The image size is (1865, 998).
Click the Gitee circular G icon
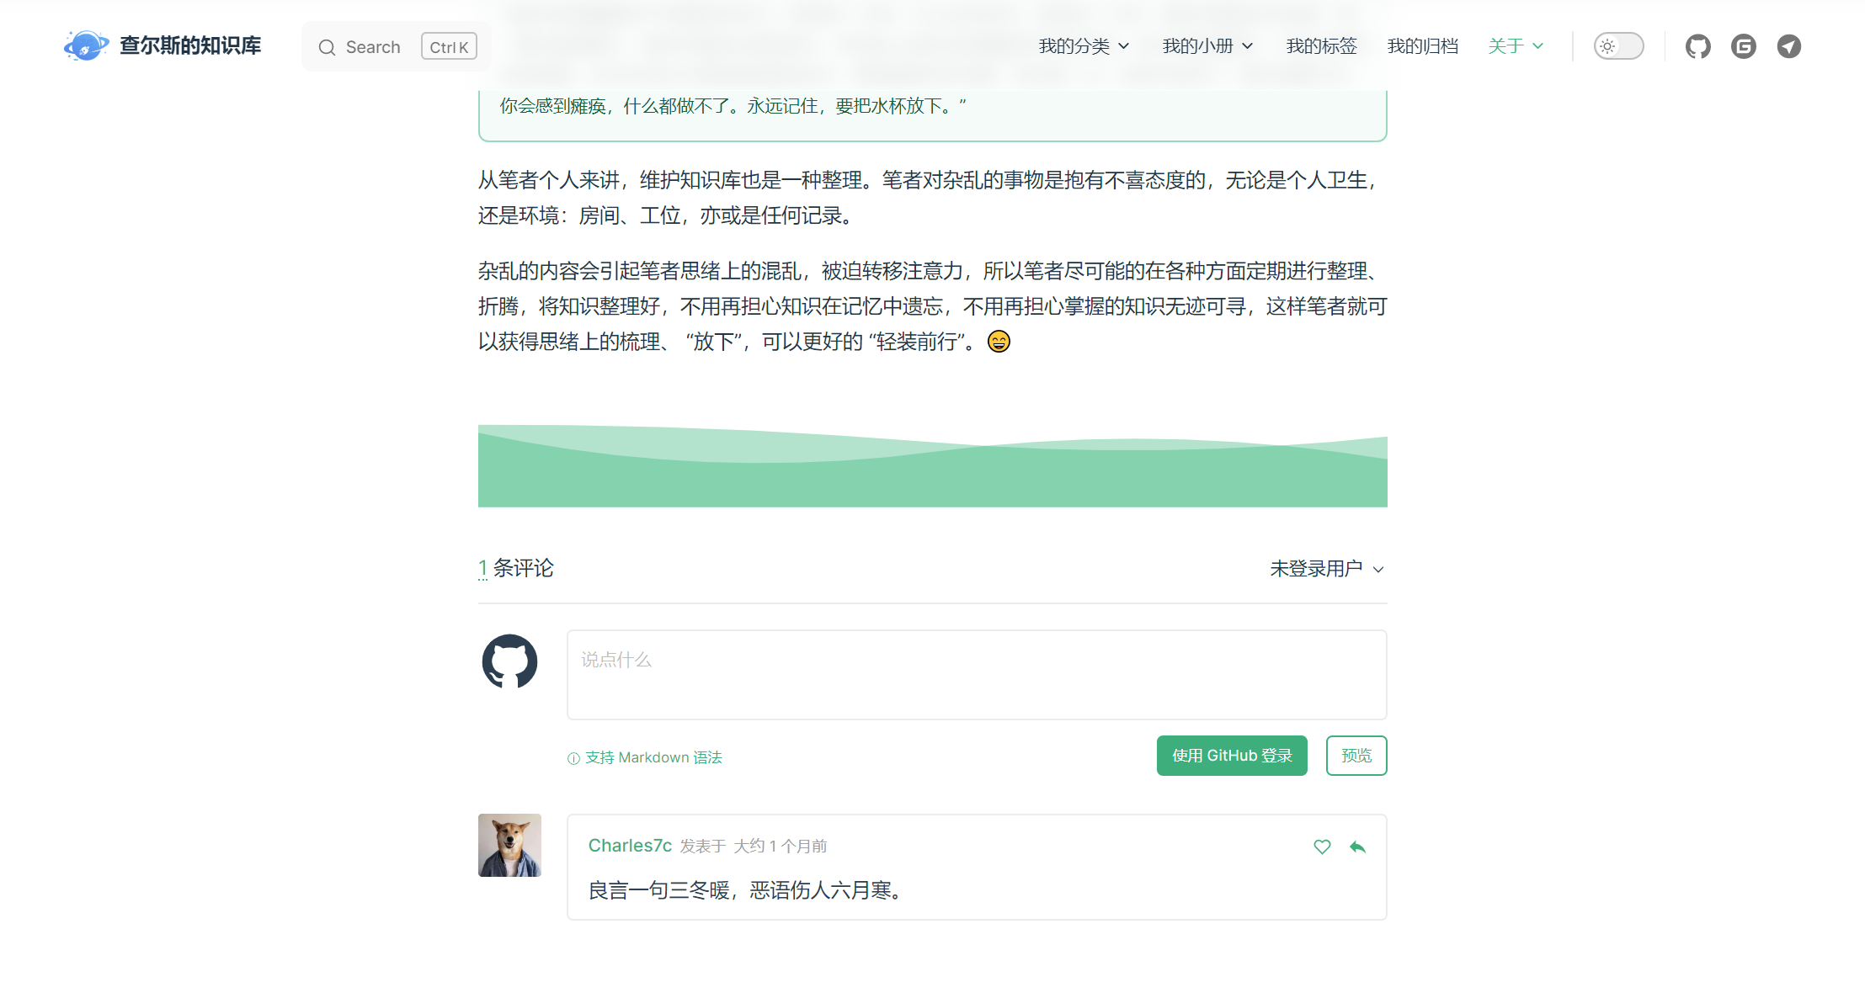point(1743,46)
